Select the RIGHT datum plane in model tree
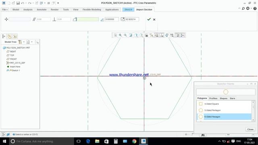258x145 pixels. click(11, 52)
